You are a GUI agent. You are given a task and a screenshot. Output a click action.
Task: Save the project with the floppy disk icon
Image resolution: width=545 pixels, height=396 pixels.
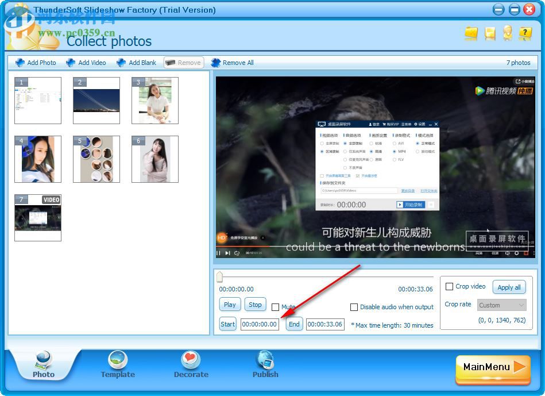pyautogui.click(x=489, y=34)
